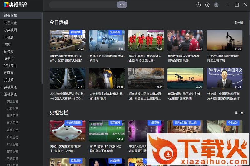Open settings via the hexagon icon
The width and height of the screenshot is (250, 166).
click(x=207, y=5)
